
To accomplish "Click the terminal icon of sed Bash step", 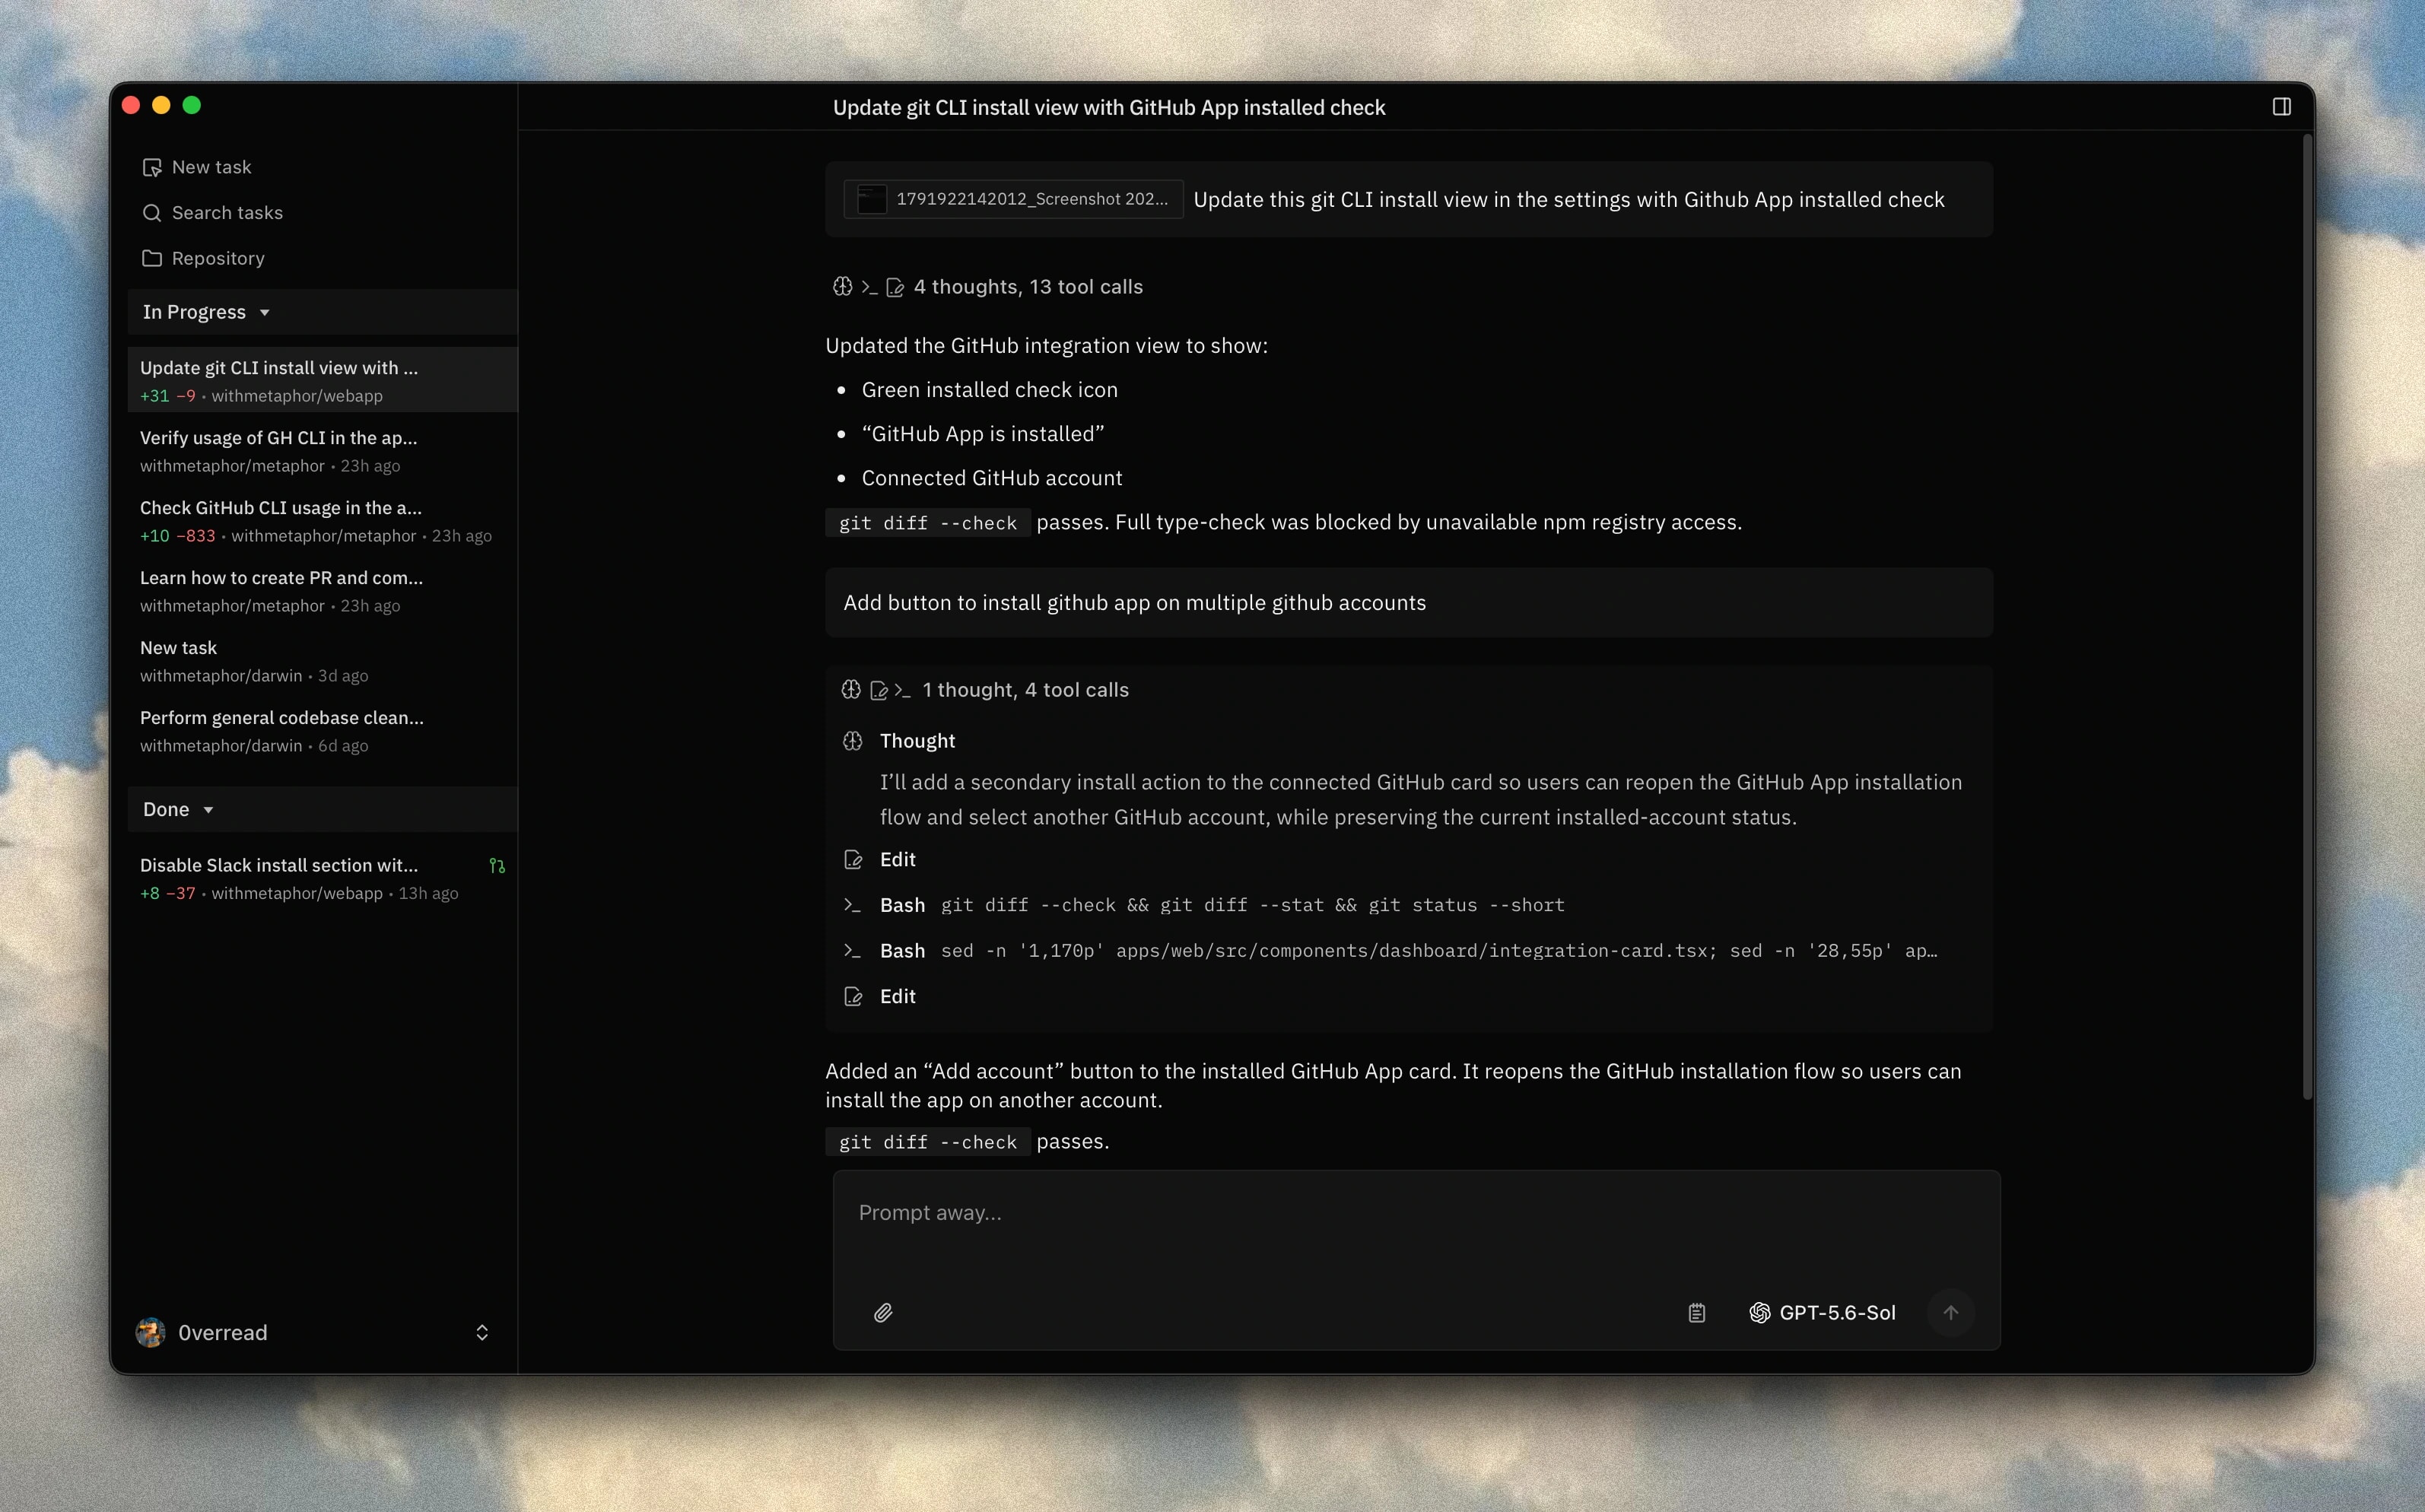I will [x=853, y=951].
